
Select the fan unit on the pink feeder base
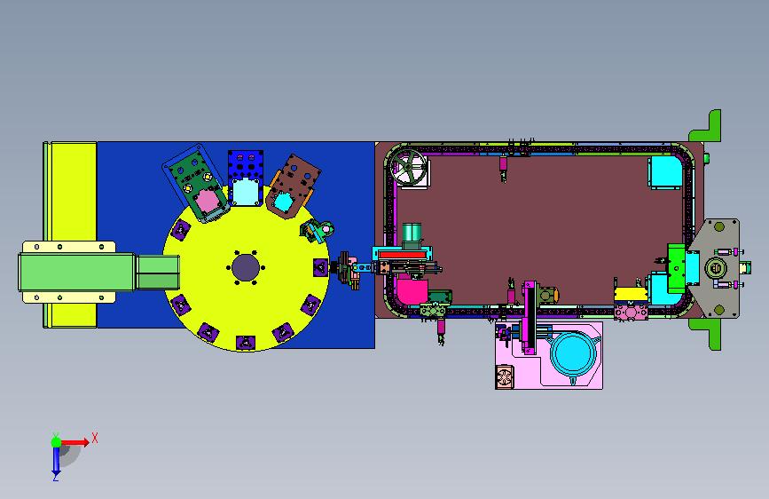(x=505, y=377)
